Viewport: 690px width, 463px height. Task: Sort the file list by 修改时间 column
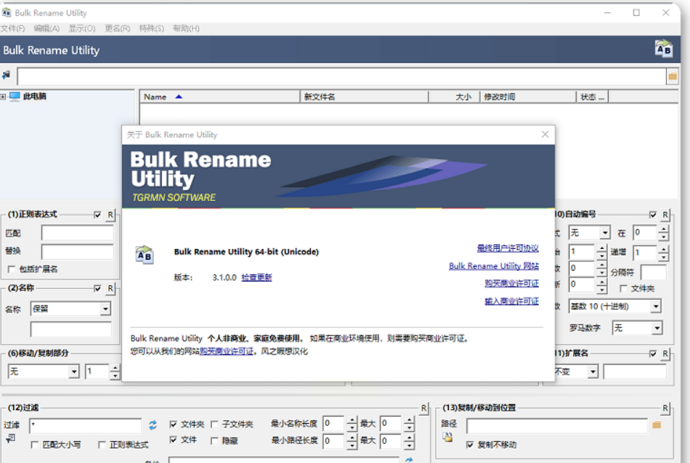pos(528,97)
